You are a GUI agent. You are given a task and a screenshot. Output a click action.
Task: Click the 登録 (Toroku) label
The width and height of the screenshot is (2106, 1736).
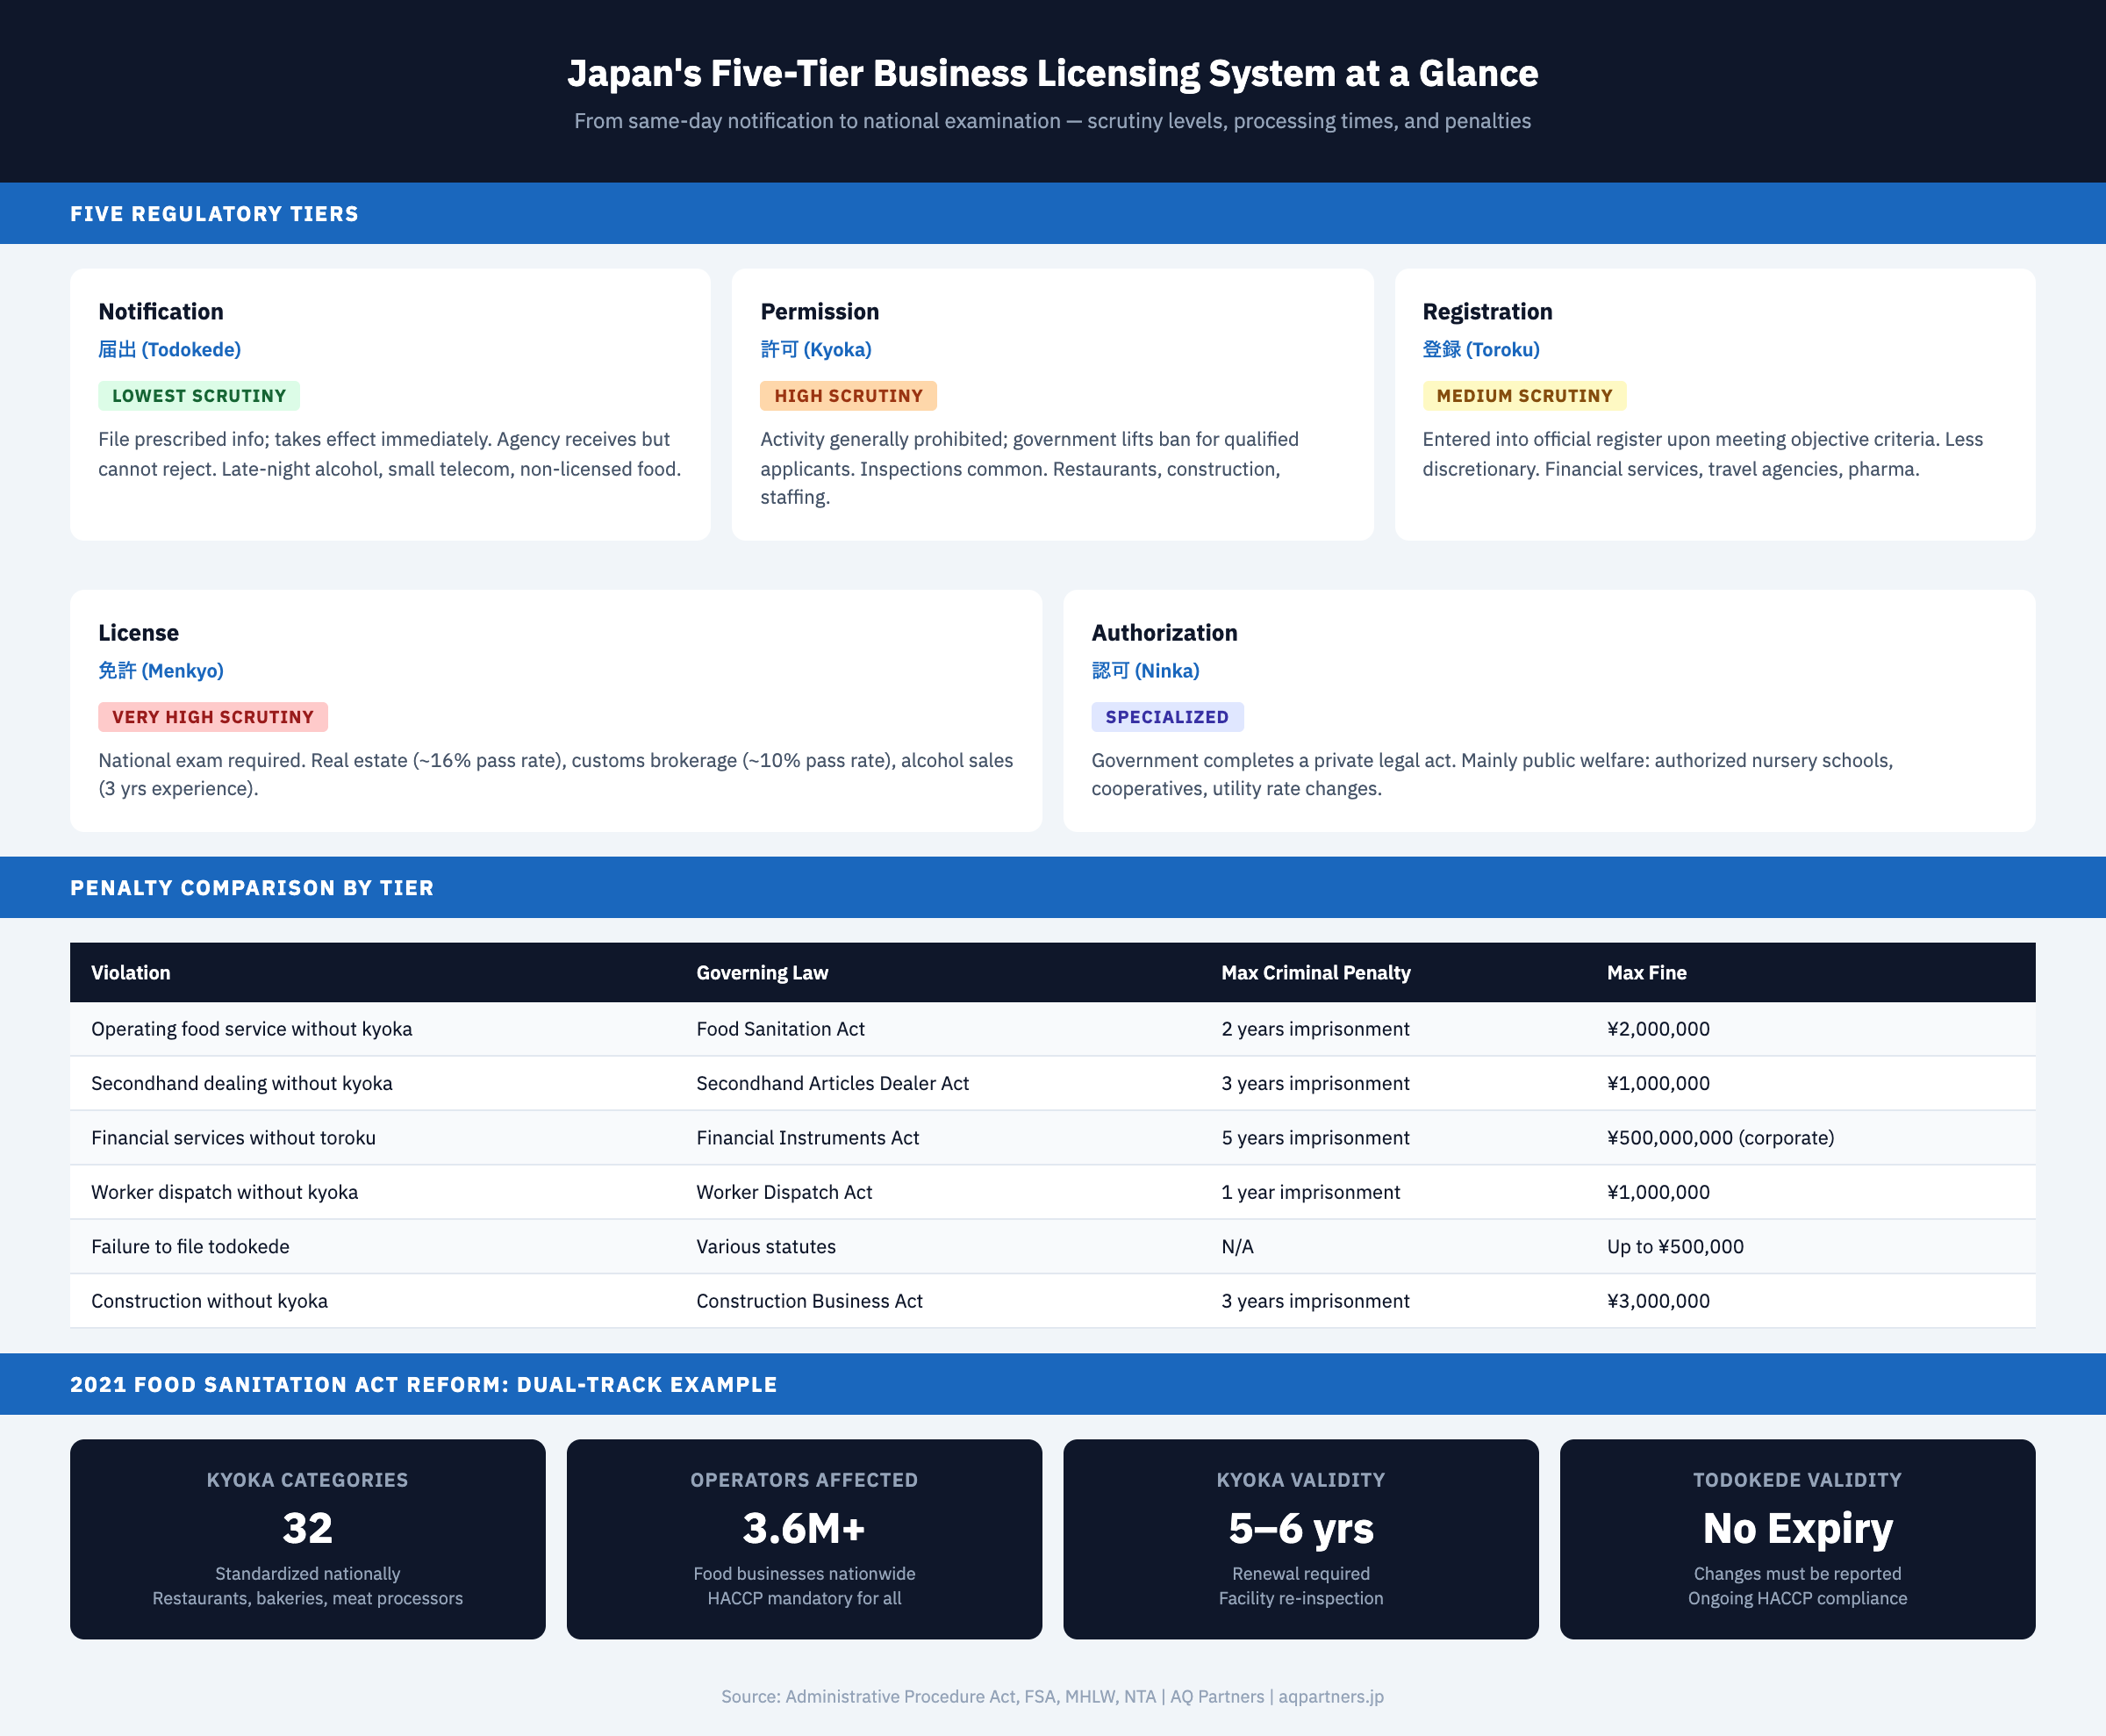(1480, 350)
